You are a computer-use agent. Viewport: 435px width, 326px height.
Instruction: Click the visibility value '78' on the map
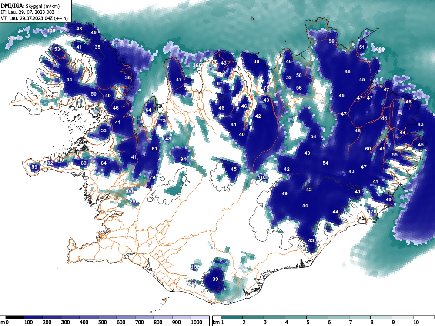[266, 88]
